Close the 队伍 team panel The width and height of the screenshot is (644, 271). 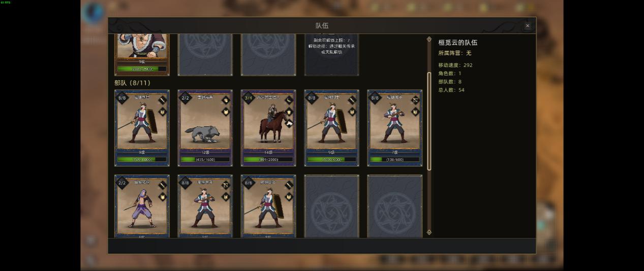528,25
